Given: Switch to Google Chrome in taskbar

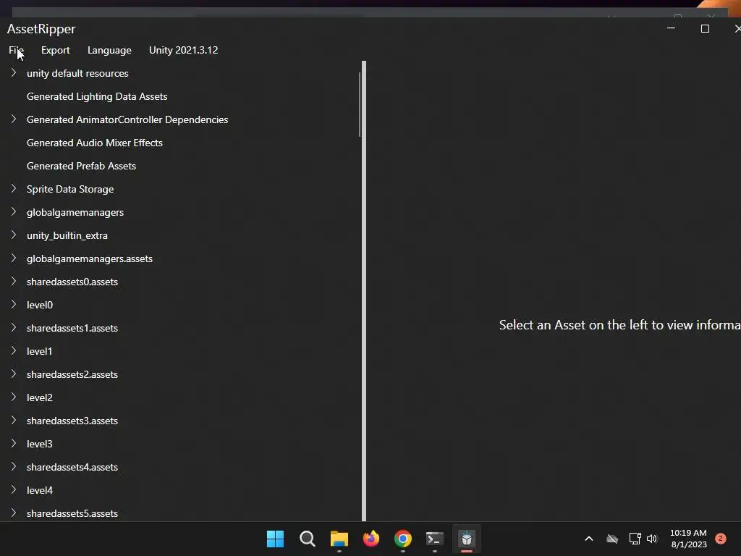Looking at the screenshot, I should 402,539.
